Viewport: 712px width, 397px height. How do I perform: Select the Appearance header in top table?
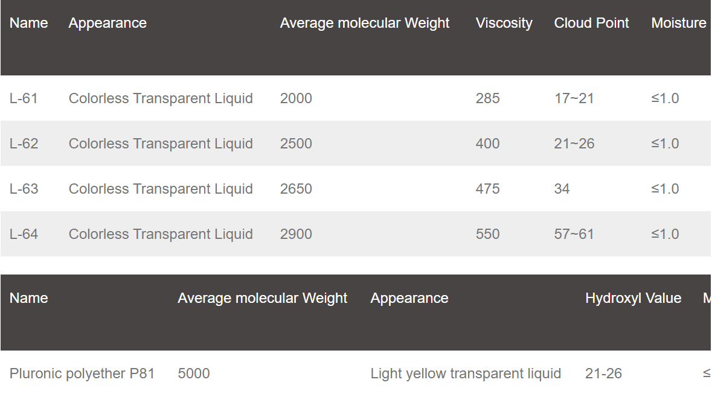107,23
